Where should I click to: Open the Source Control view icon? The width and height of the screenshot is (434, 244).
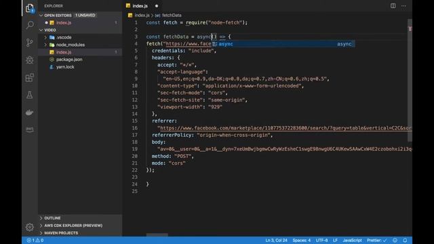[x=30, y=43]
